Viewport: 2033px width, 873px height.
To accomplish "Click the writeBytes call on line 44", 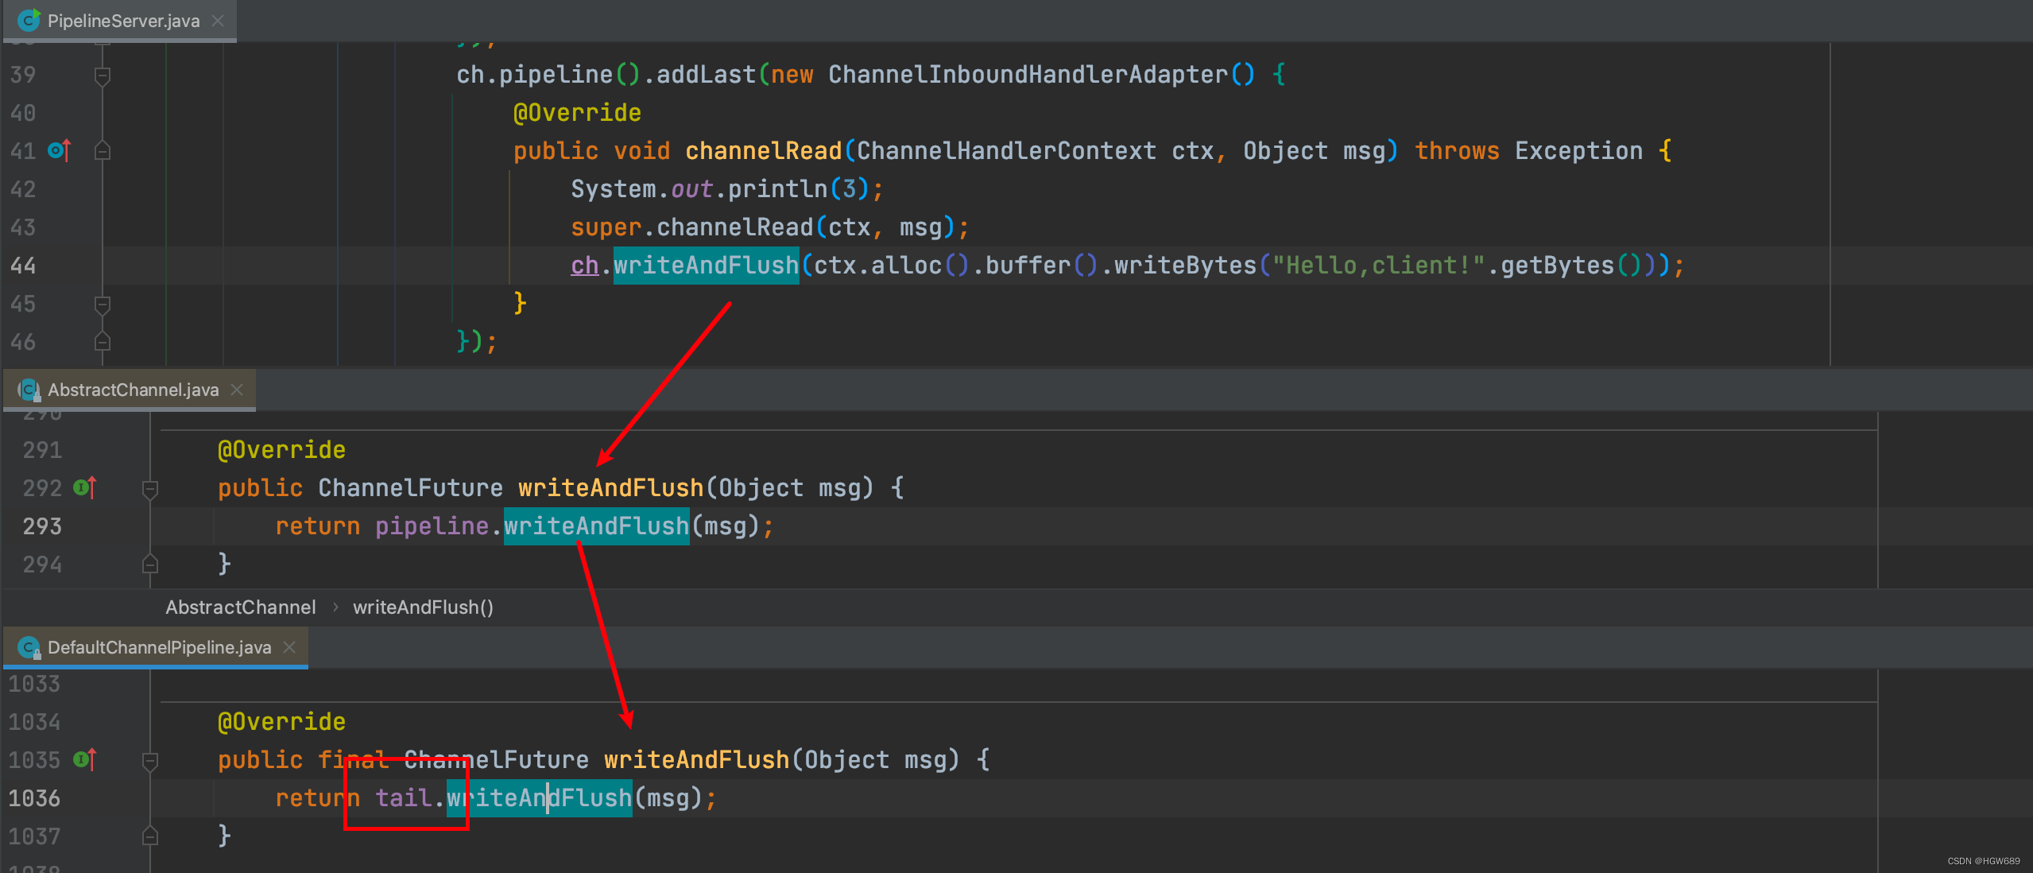I will (1186, 266).
